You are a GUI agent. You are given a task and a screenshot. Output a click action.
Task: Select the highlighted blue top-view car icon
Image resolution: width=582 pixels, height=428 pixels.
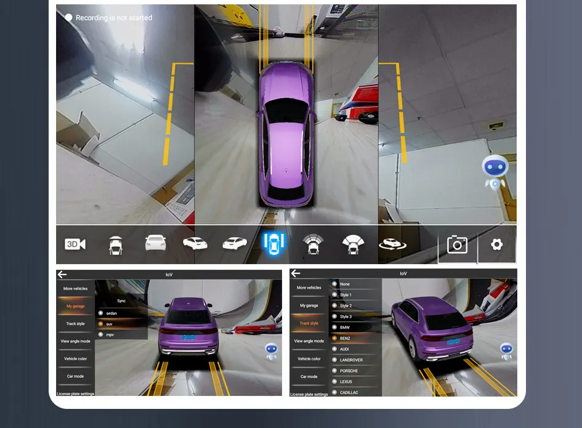point(273,243)
